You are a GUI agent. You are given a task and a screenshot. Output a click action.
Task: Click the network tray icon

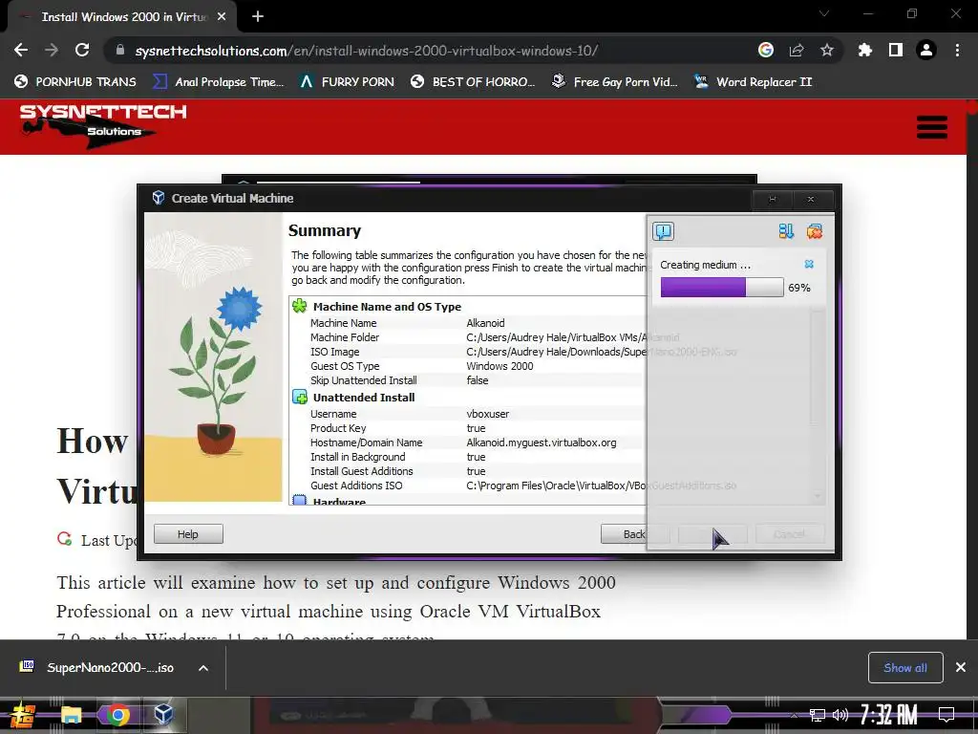pos(818,715)
